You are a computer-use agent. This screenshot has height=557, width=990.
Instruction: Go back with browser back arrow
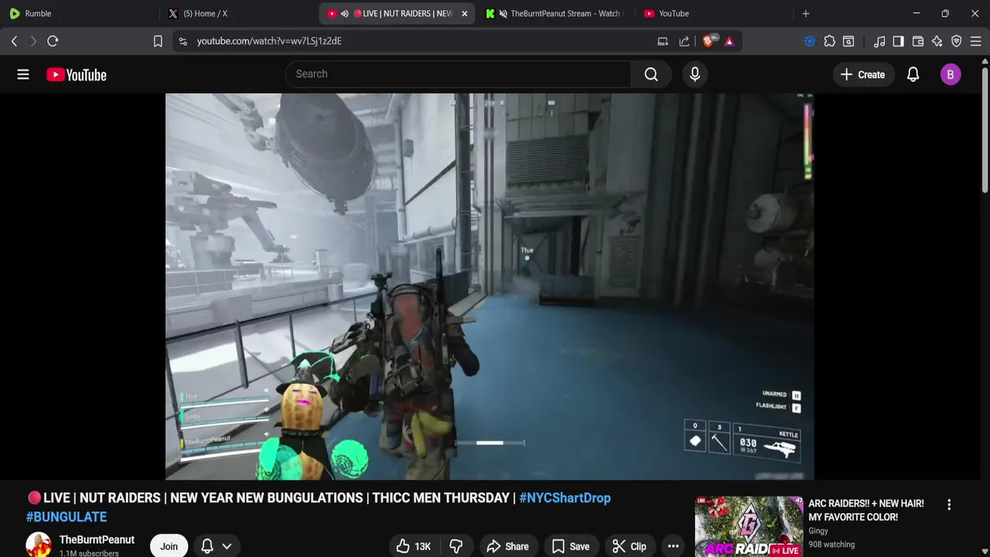[x=14, y=41]
